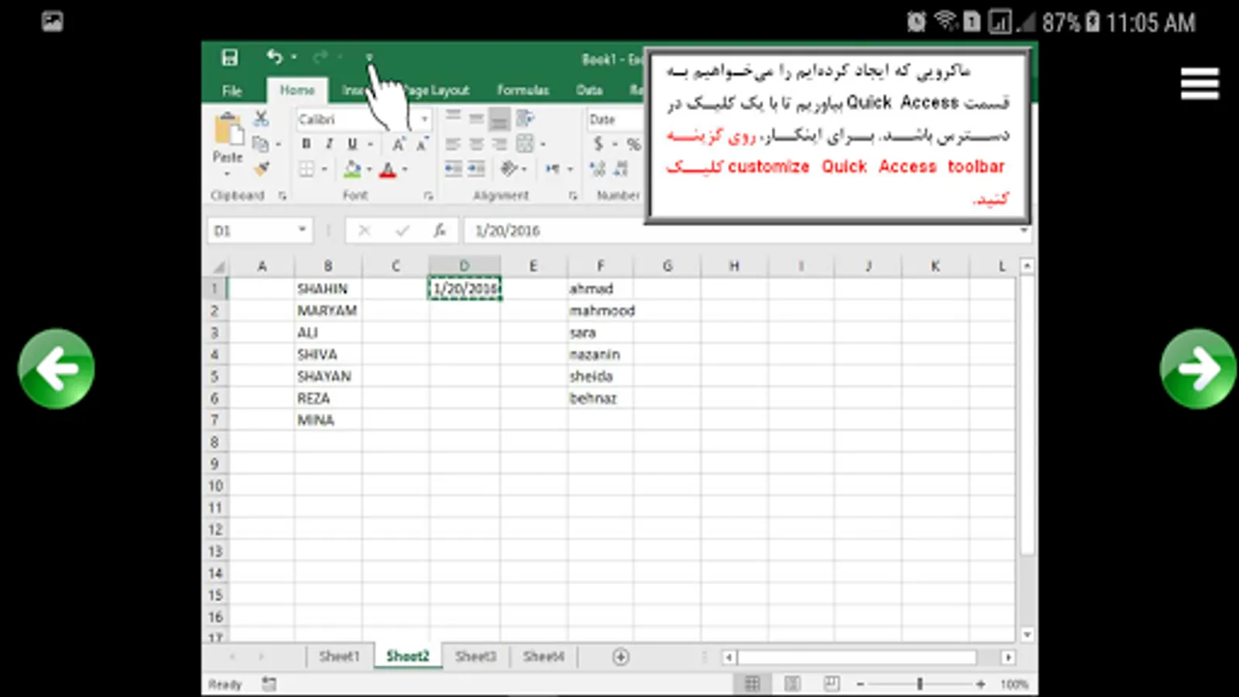Apply cell borders with Borders icon
Viewport: 1239px width, 697px height.
coord(307,169)
